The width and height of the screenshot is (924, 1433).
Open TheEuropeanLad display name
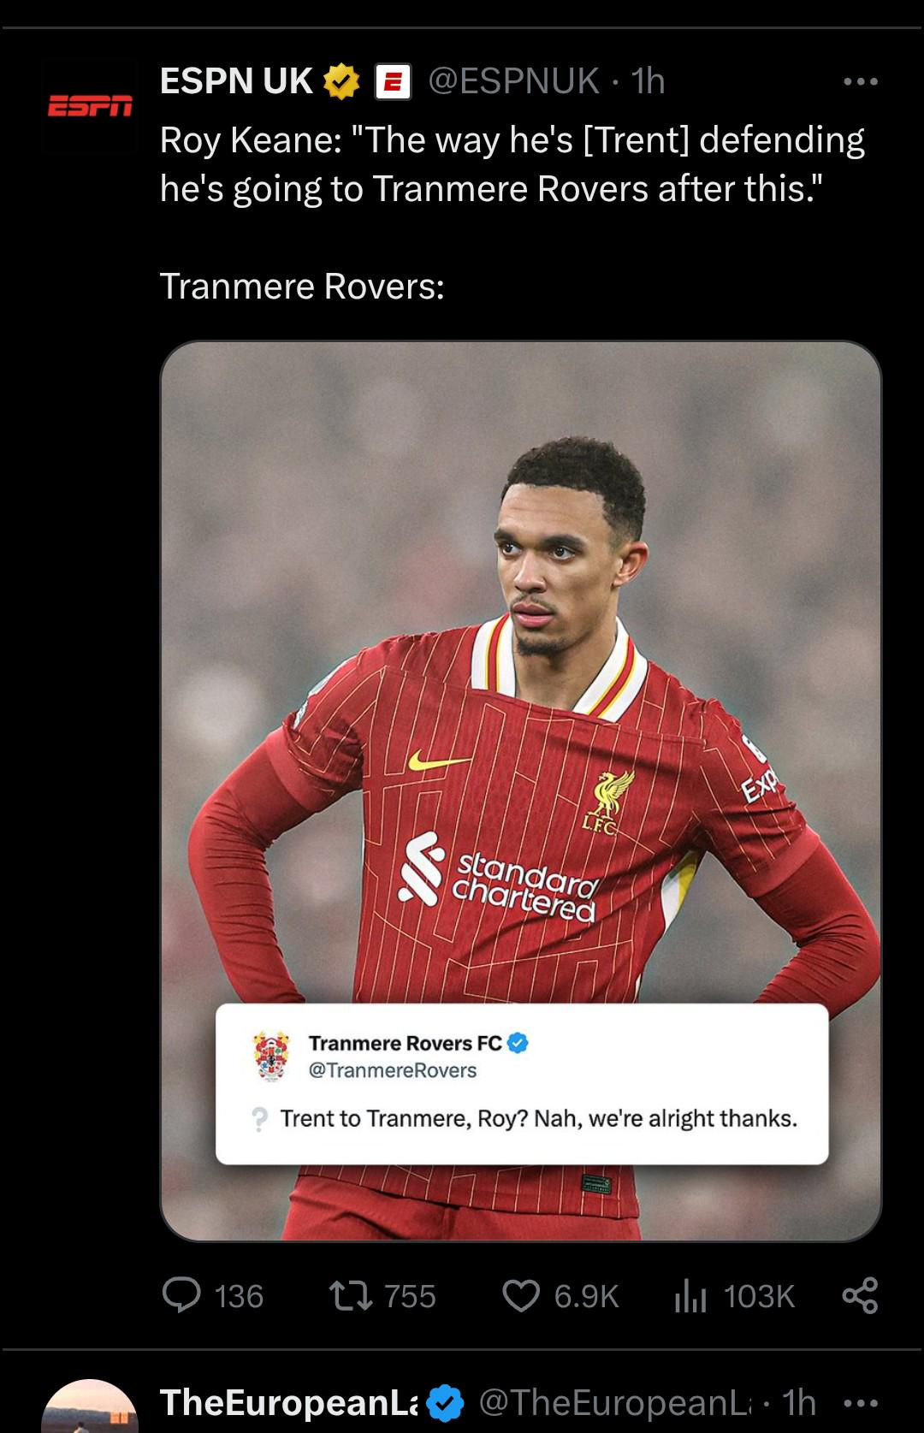(289, 1403)
